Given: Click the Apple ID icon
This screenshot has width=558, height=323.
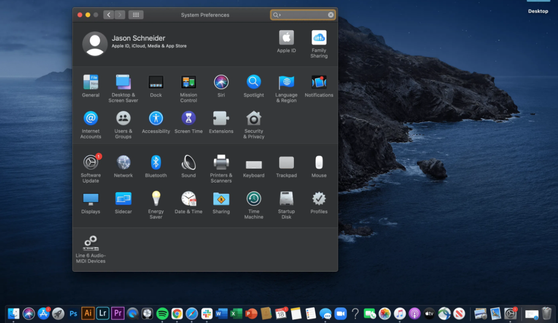Looking at the screenshot, I should pos(286,38).
